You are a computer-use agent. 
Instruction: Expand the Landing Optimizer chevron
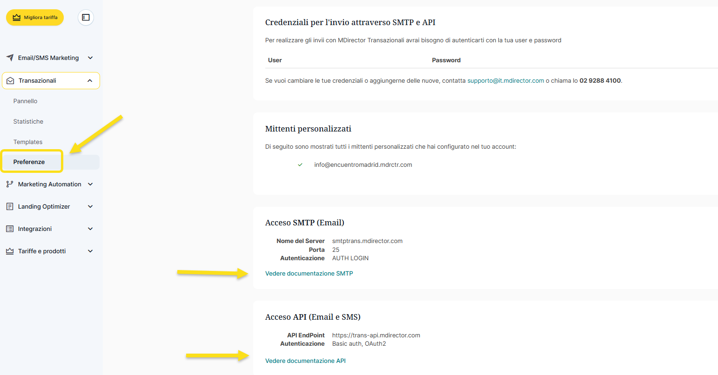tap(90, 206)
